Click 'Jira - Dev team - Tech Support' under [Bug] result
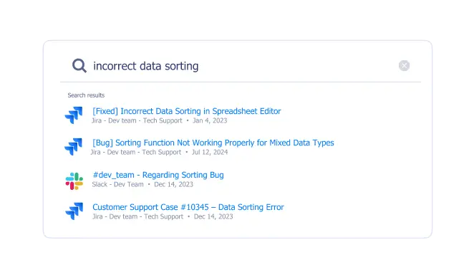Screen dimensions: 474x278 136,152
